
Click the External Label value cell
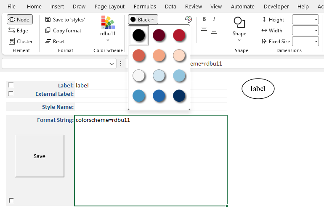click(151, 94)
